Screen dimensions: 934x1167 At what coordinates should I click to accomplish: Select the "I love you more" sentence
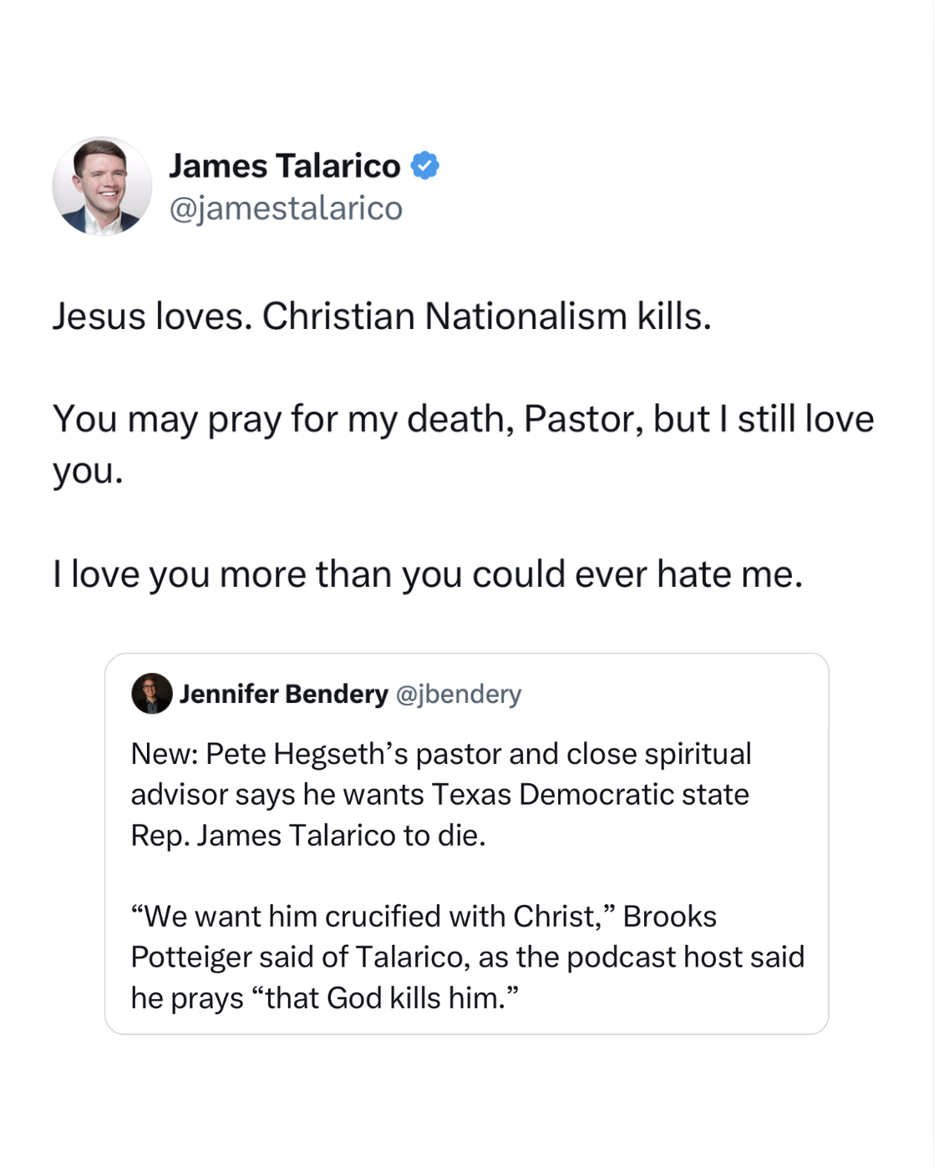coord(427,574)
